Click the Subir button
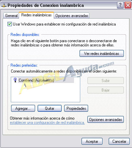The image size is (132, 148). [x=105, y=81]
